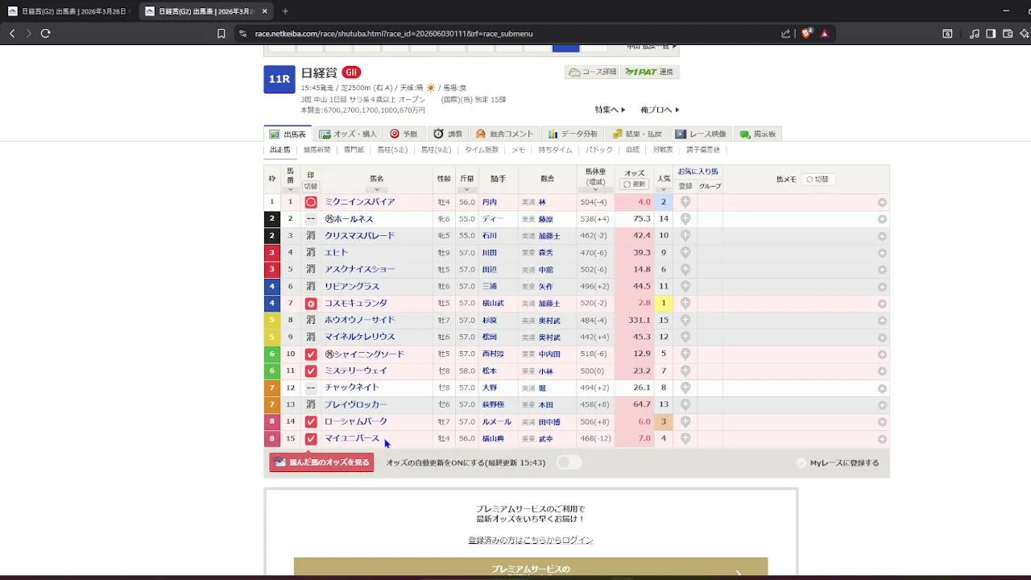Toggle the 馬メモ 切替 radio button
This screenshot has height=580, width=1031.
817,179
